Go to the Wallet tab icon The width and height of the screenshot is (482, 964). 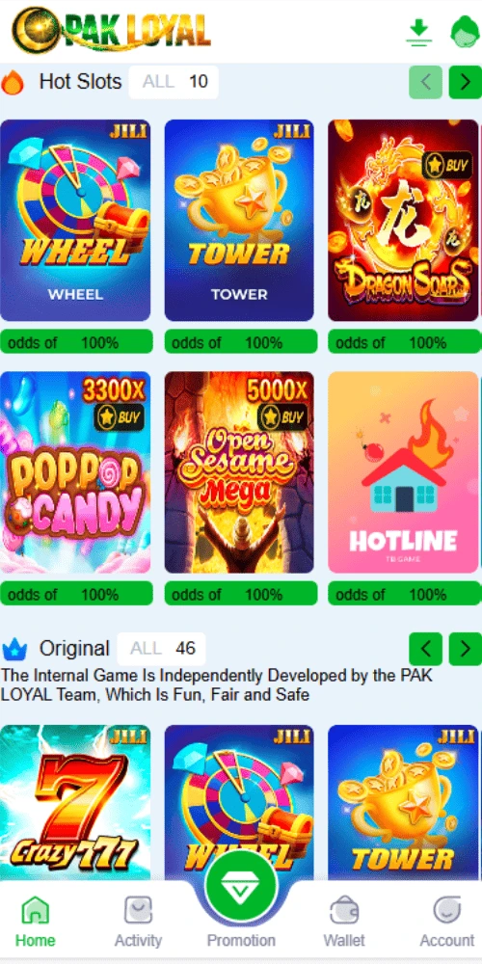point(344,911)
